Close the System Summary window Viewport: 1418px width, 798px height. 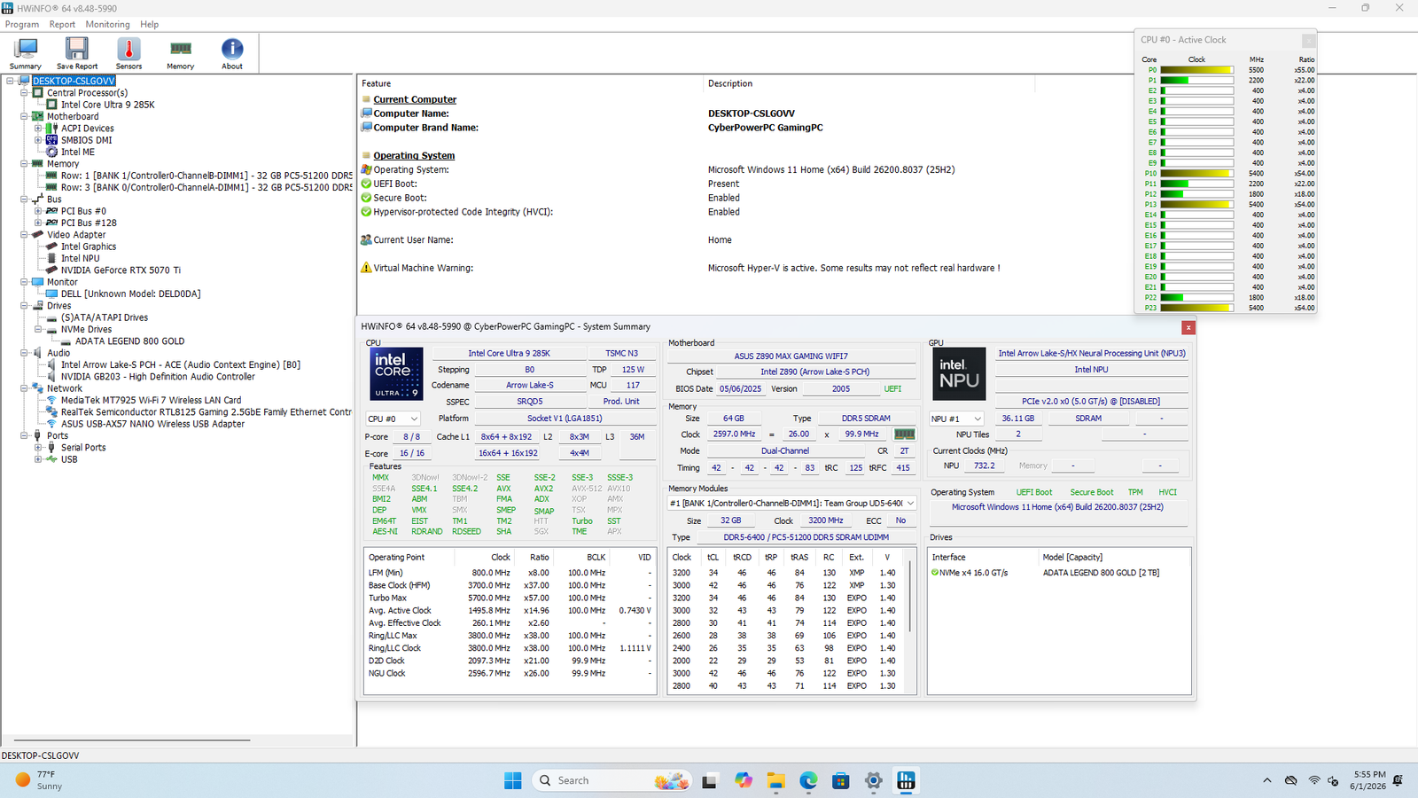point(1188,327)
